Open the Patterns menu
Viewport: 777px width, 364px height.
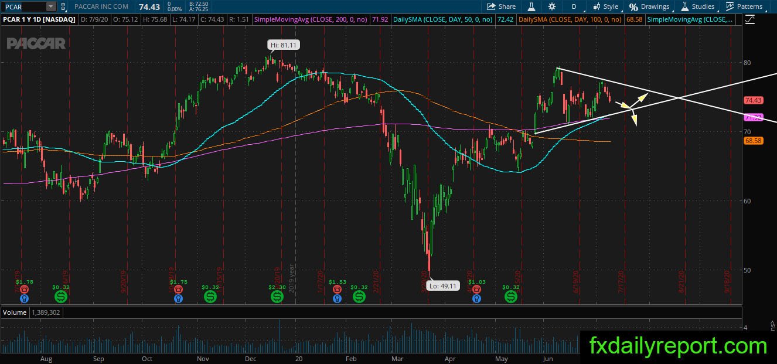(x=745, y=6)
